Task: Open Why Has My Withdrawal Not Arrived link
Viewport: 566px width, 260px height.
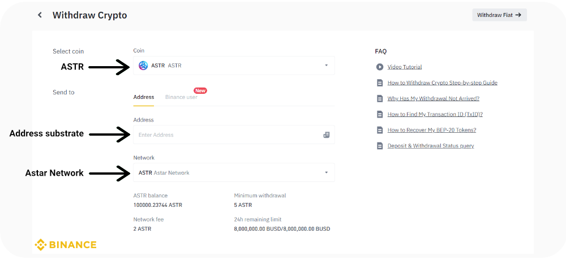Action: tap(433, 98)
